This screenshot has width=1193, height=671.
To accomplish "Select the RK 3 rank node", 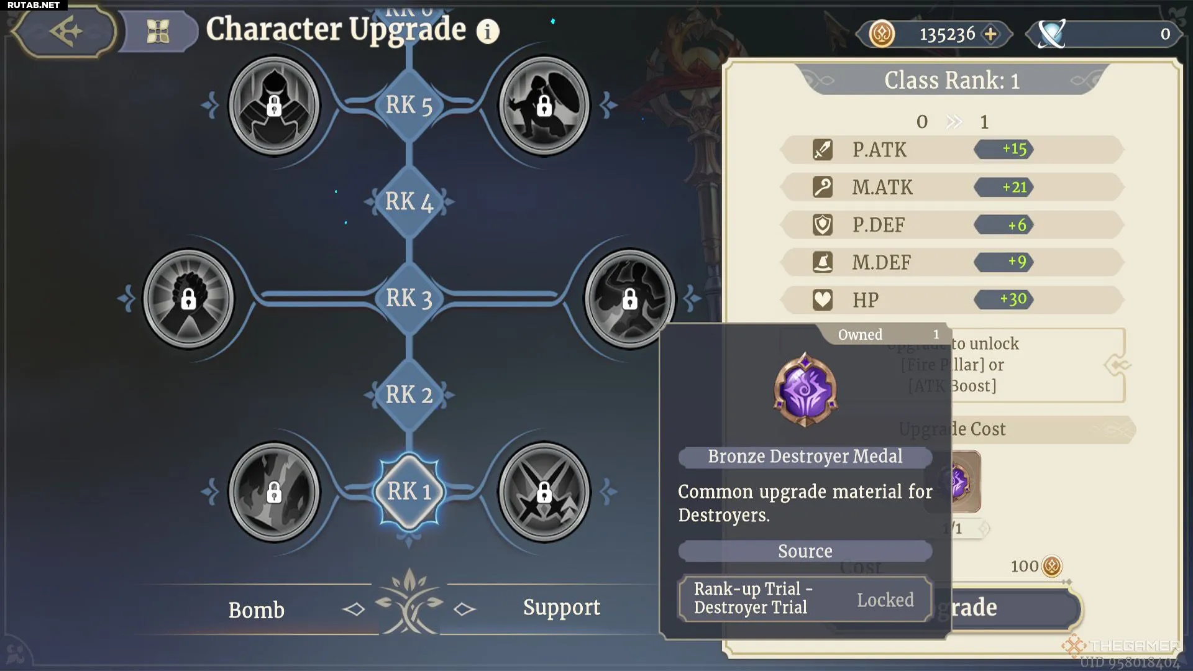I will click(x=409, y=298).
